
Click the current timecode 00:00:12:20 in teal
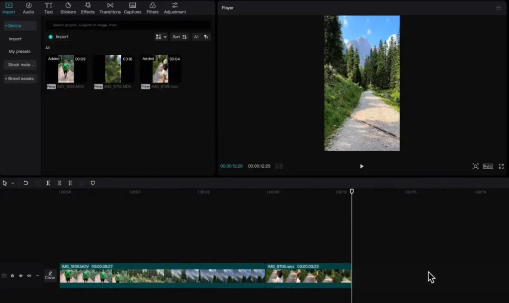231,166
